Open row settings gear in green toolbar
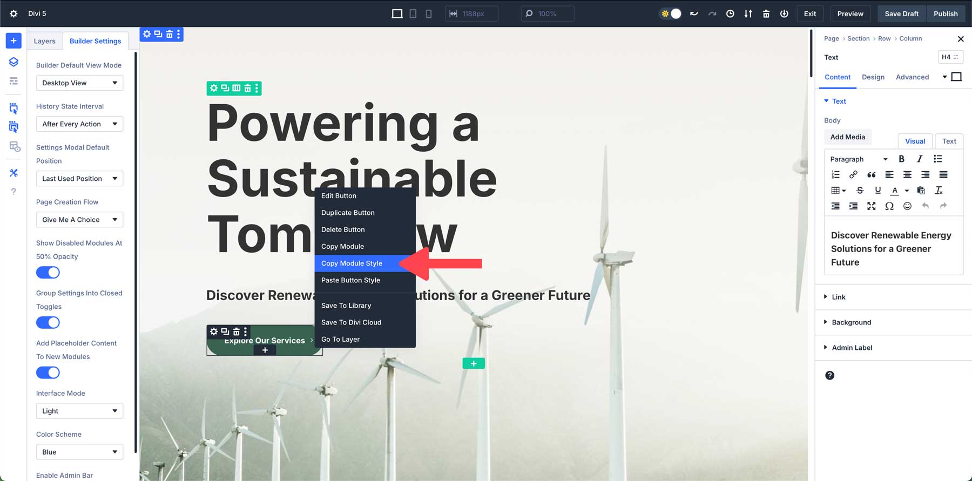Image resolution: width=972 pixels, height=481 pixels. click(x=214, y=88)
